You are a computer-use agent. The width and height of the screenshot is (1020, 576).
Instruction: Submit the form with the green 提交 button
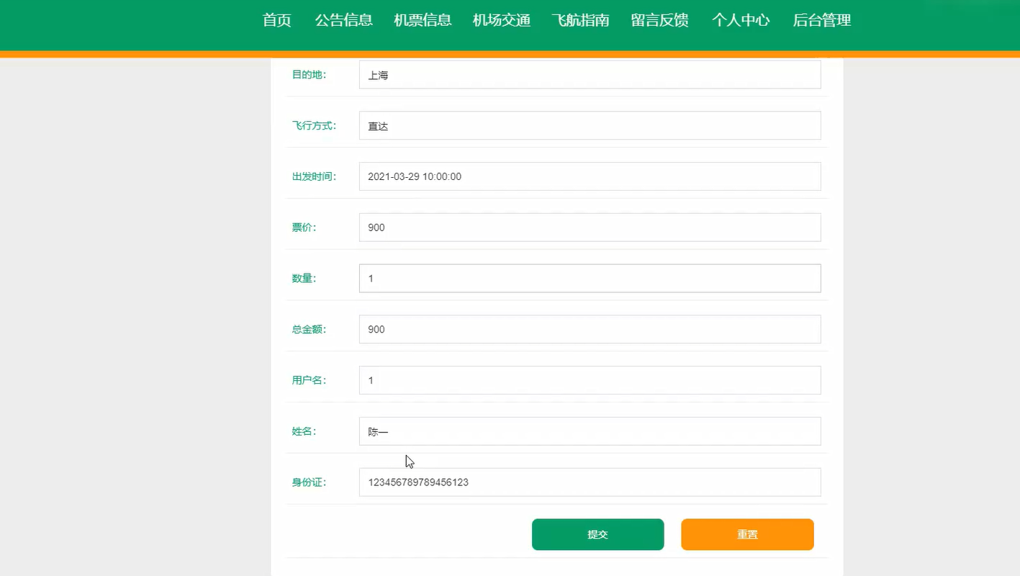[x=597, y=534]
